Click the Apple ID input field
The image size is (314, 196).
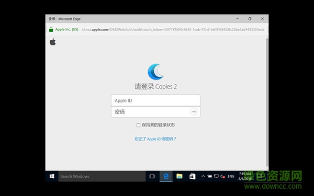point(155,100)
